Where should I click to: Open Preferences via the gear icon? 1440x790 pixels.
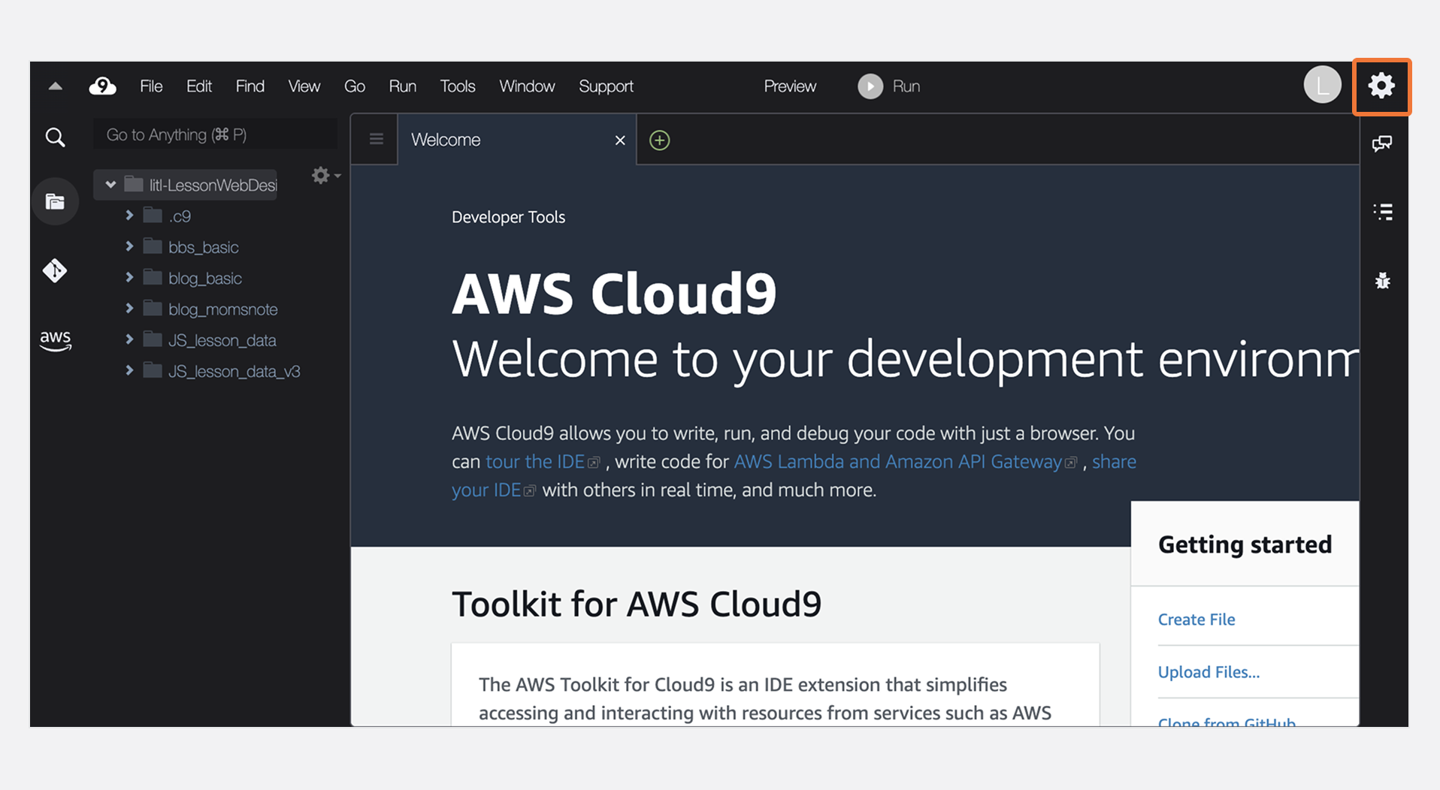(1381, 86)
